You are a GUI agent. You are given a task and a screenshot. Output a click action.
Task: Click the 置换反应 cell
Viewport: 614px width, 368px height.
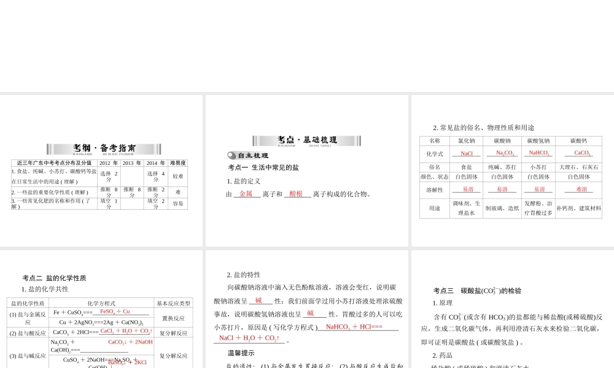click(x=174, y=318)
